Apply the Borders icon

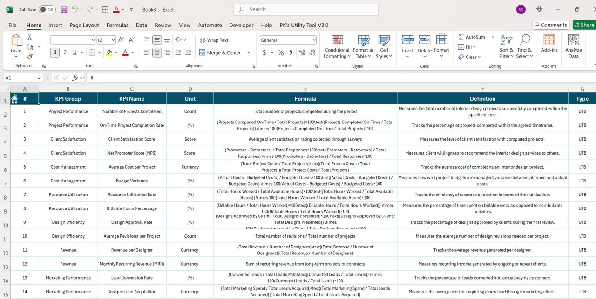coord(92,52)
